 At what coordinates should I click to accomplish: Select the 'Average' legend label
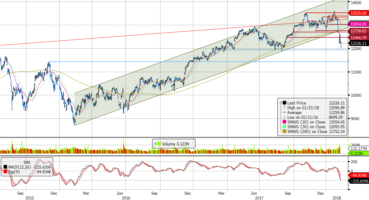294,112
